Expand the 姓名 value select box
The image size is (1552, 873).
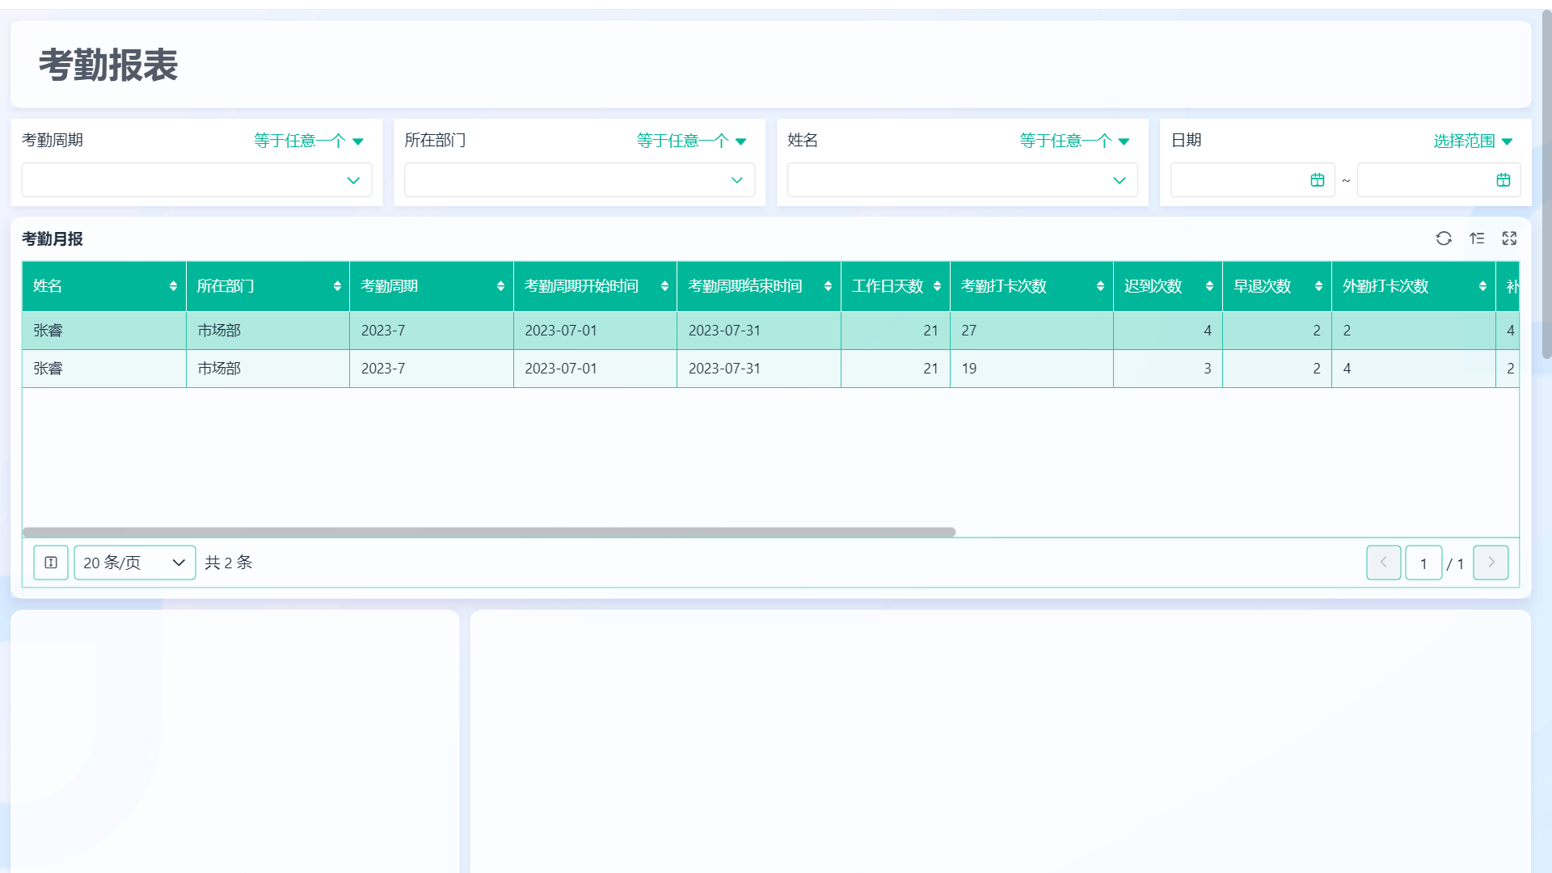click(x=963, y=180)
